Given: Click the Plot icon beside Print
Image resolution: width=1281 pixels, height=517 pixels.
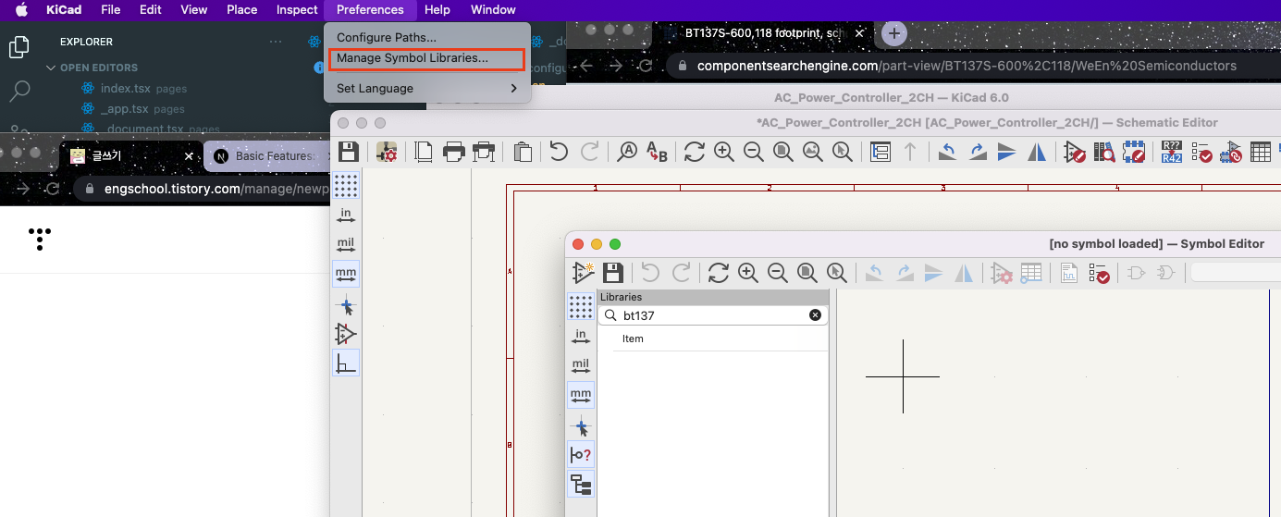Looking at the screenshot, I should click(x=484, y=152).
